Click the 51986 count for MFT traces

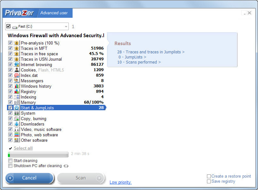point(97,48)
